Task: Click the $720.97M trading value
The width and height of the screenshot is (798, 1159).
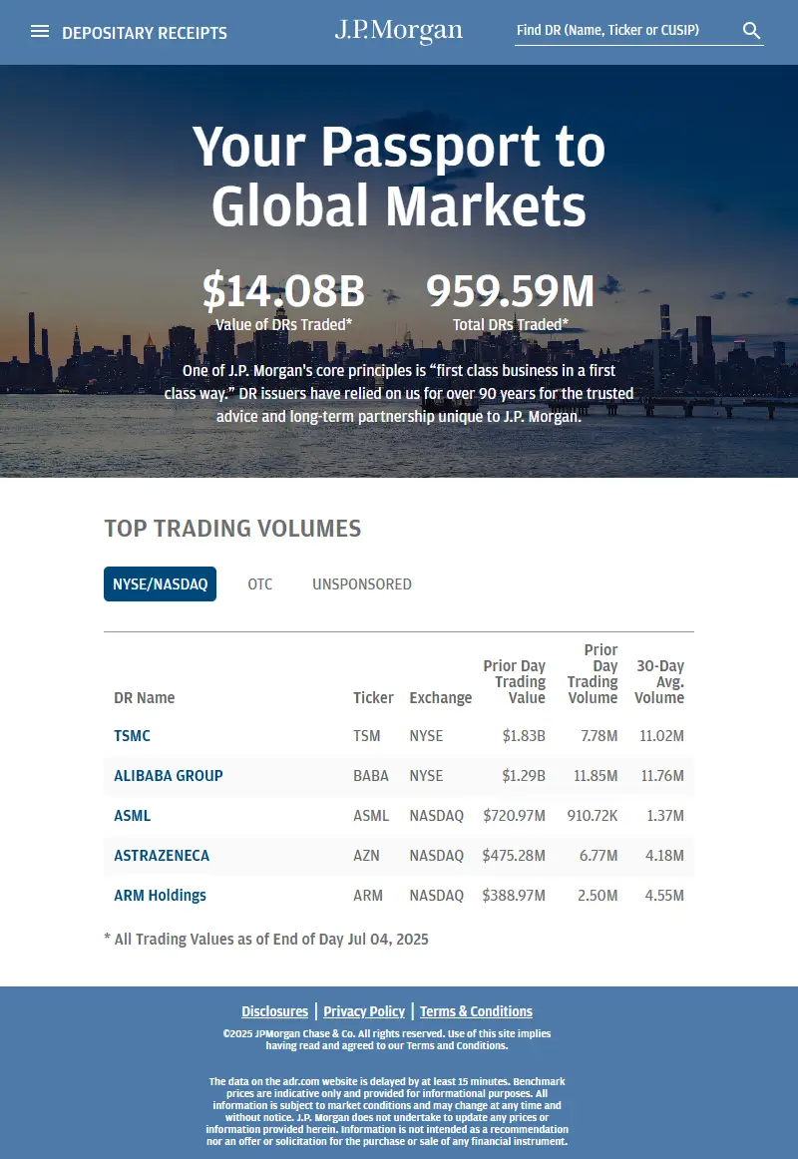Action: point(515,815)
